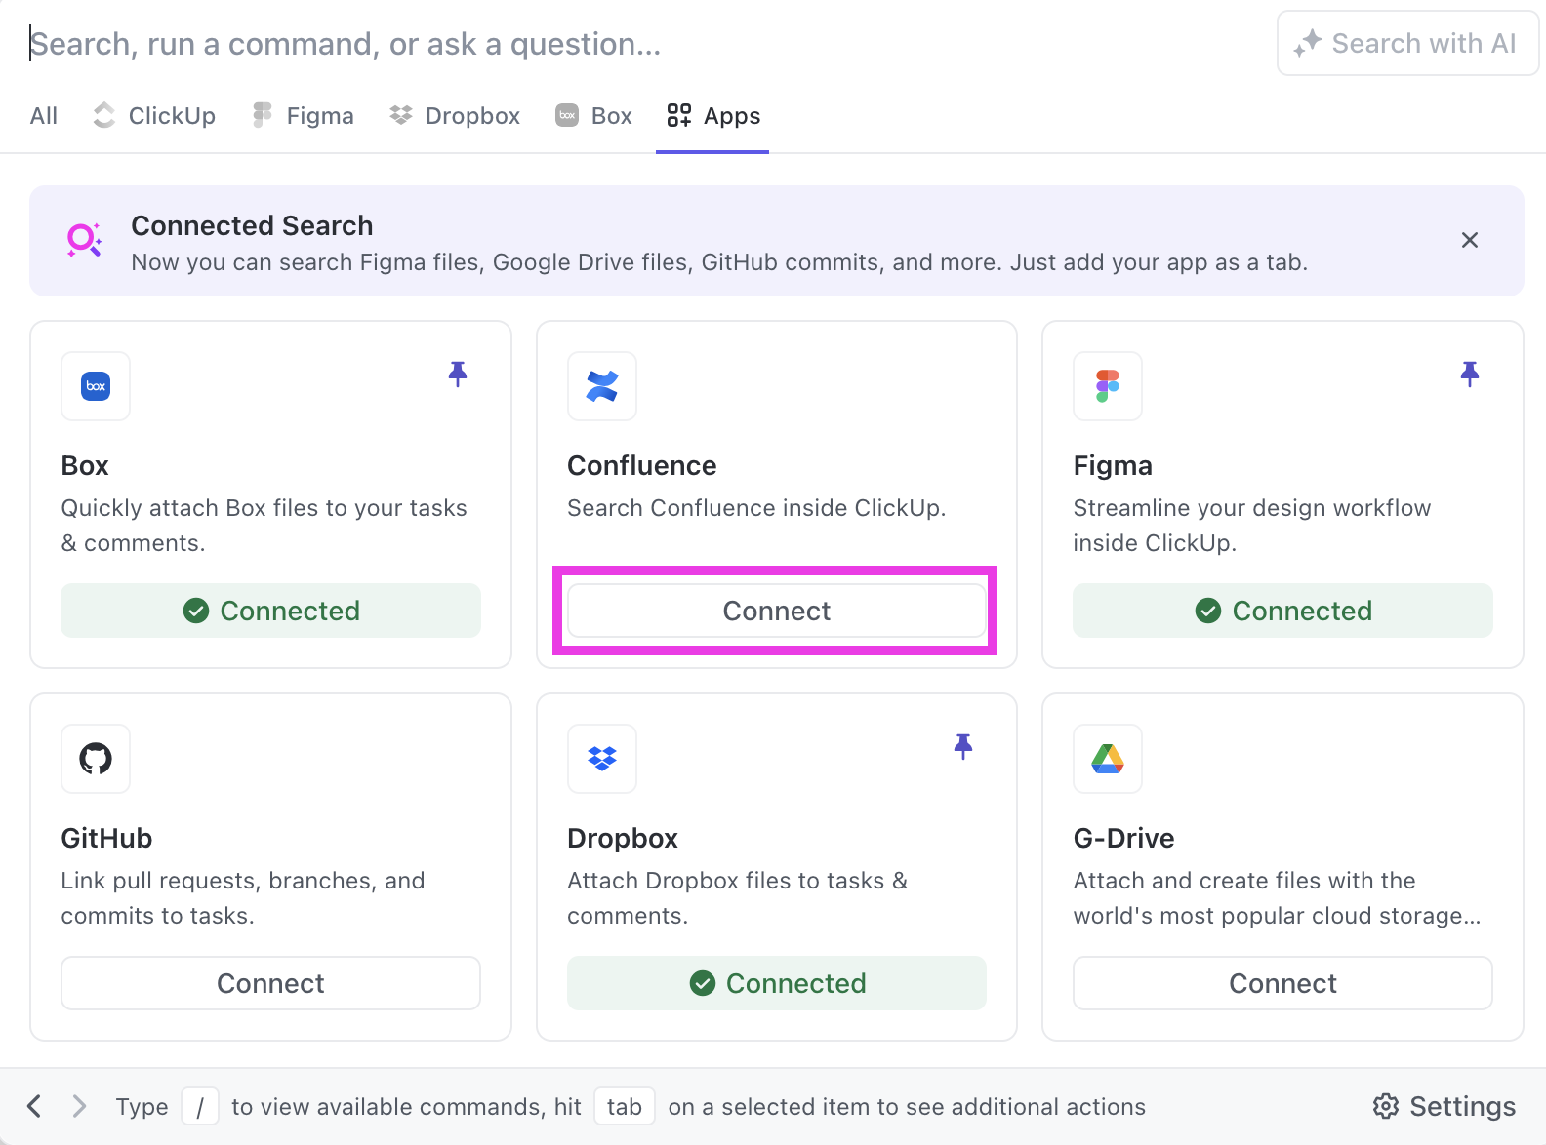
Task: Go forward with right arrow
Action: [x=79, y=1106]
